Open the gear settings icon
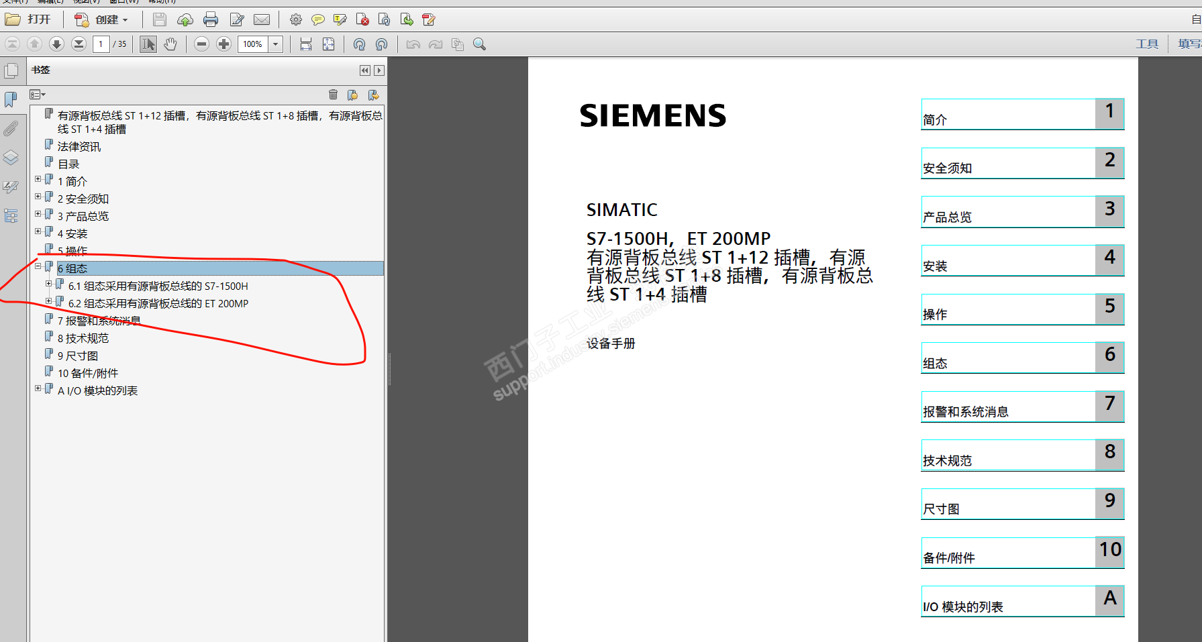This screenshot has height=642, width=1202. (296, 19)
